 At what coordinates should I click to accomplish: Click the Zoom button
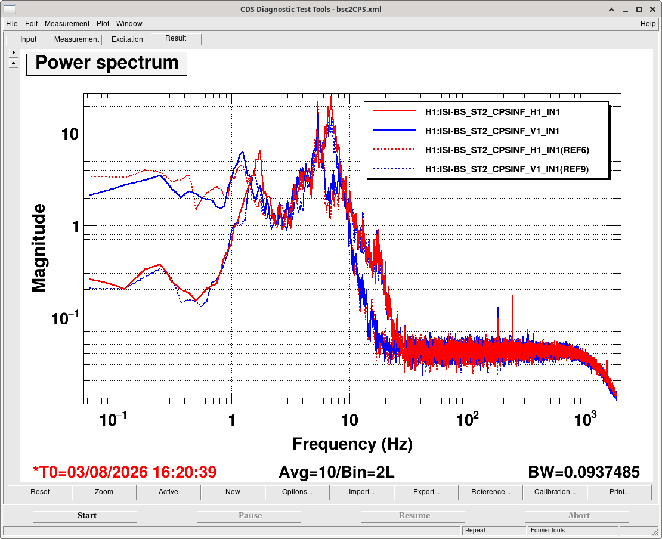tap(104, 492)
